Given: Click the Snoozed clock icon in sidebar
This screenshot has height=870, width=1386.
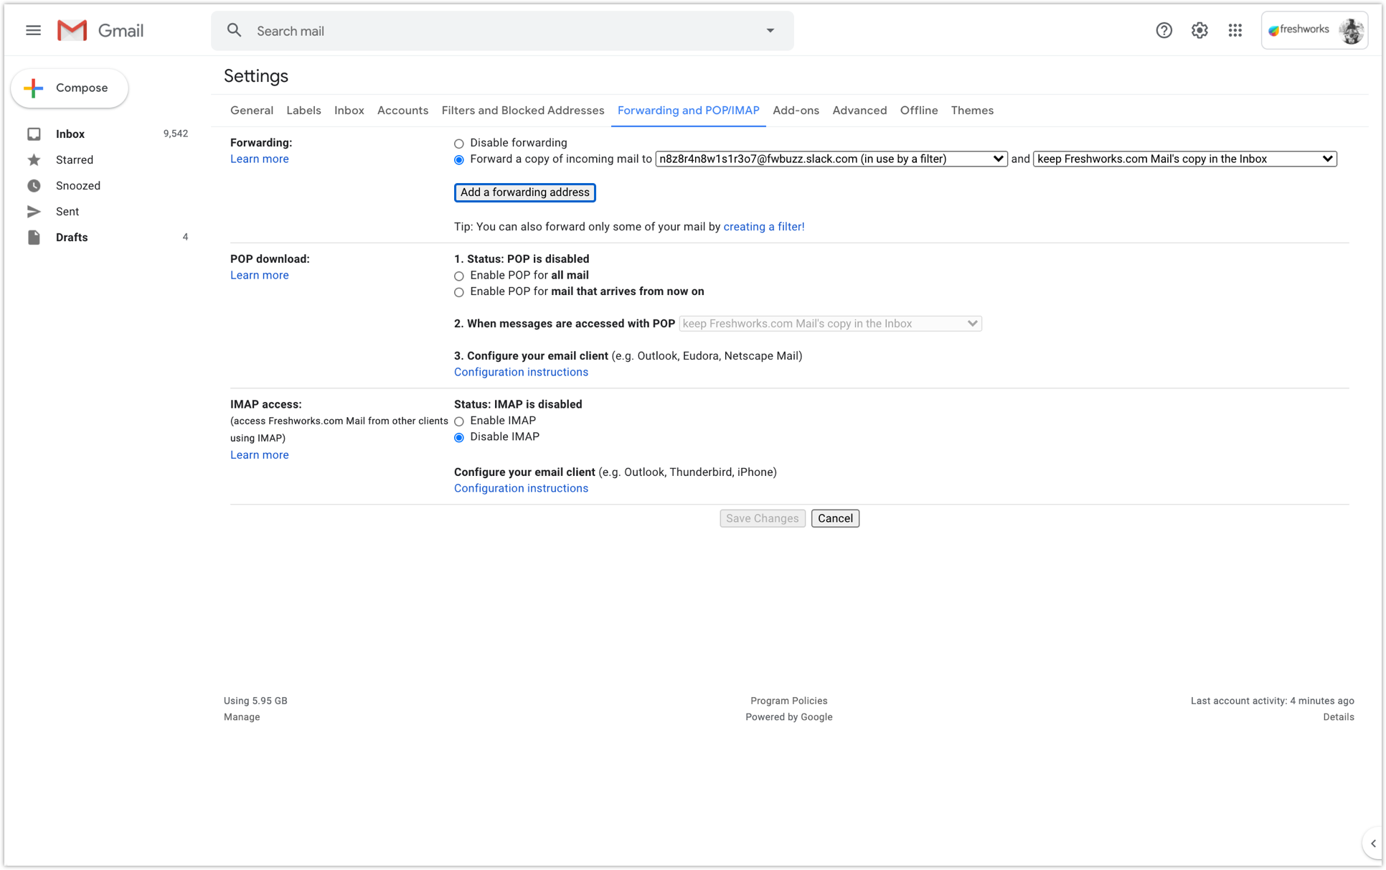Looking at the screenshot, I should (34, 186).
